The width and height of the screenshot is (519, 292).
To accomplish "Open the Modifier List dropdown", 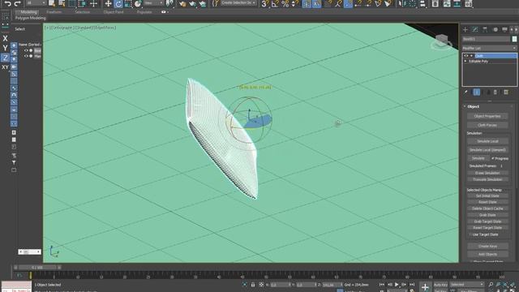I will [489, 49].
